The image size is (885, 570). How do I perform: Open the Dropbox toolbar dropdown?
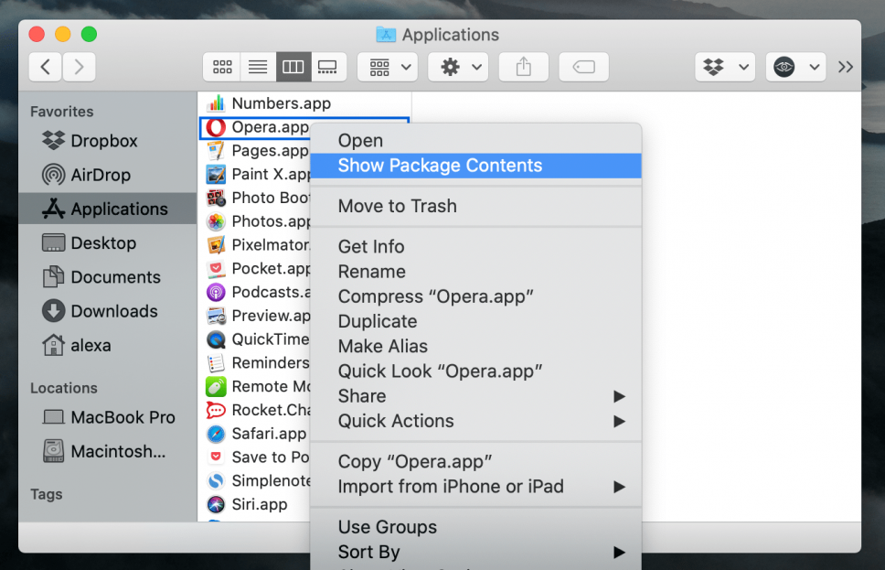(725, 66)
